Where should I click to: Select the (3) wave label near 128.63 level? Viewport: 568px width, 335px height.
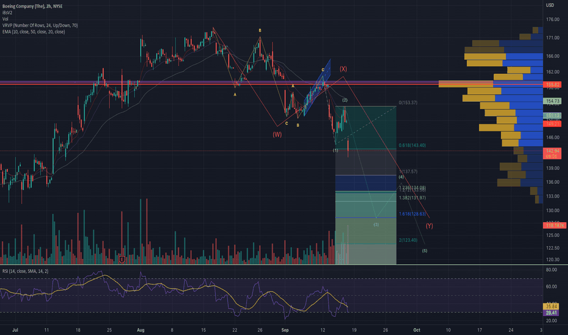point(376,225)
